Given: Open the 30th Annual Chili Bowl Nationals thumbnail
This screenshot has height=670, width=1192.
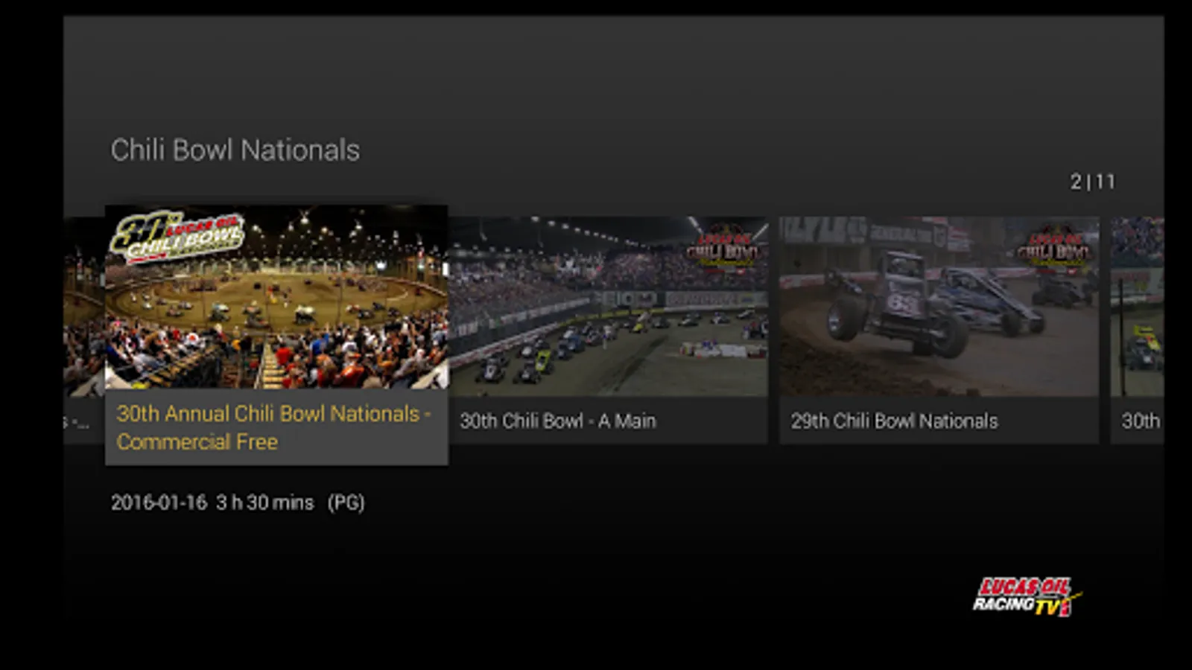Looking at the screenshot, I should click(x=276, y=297).
